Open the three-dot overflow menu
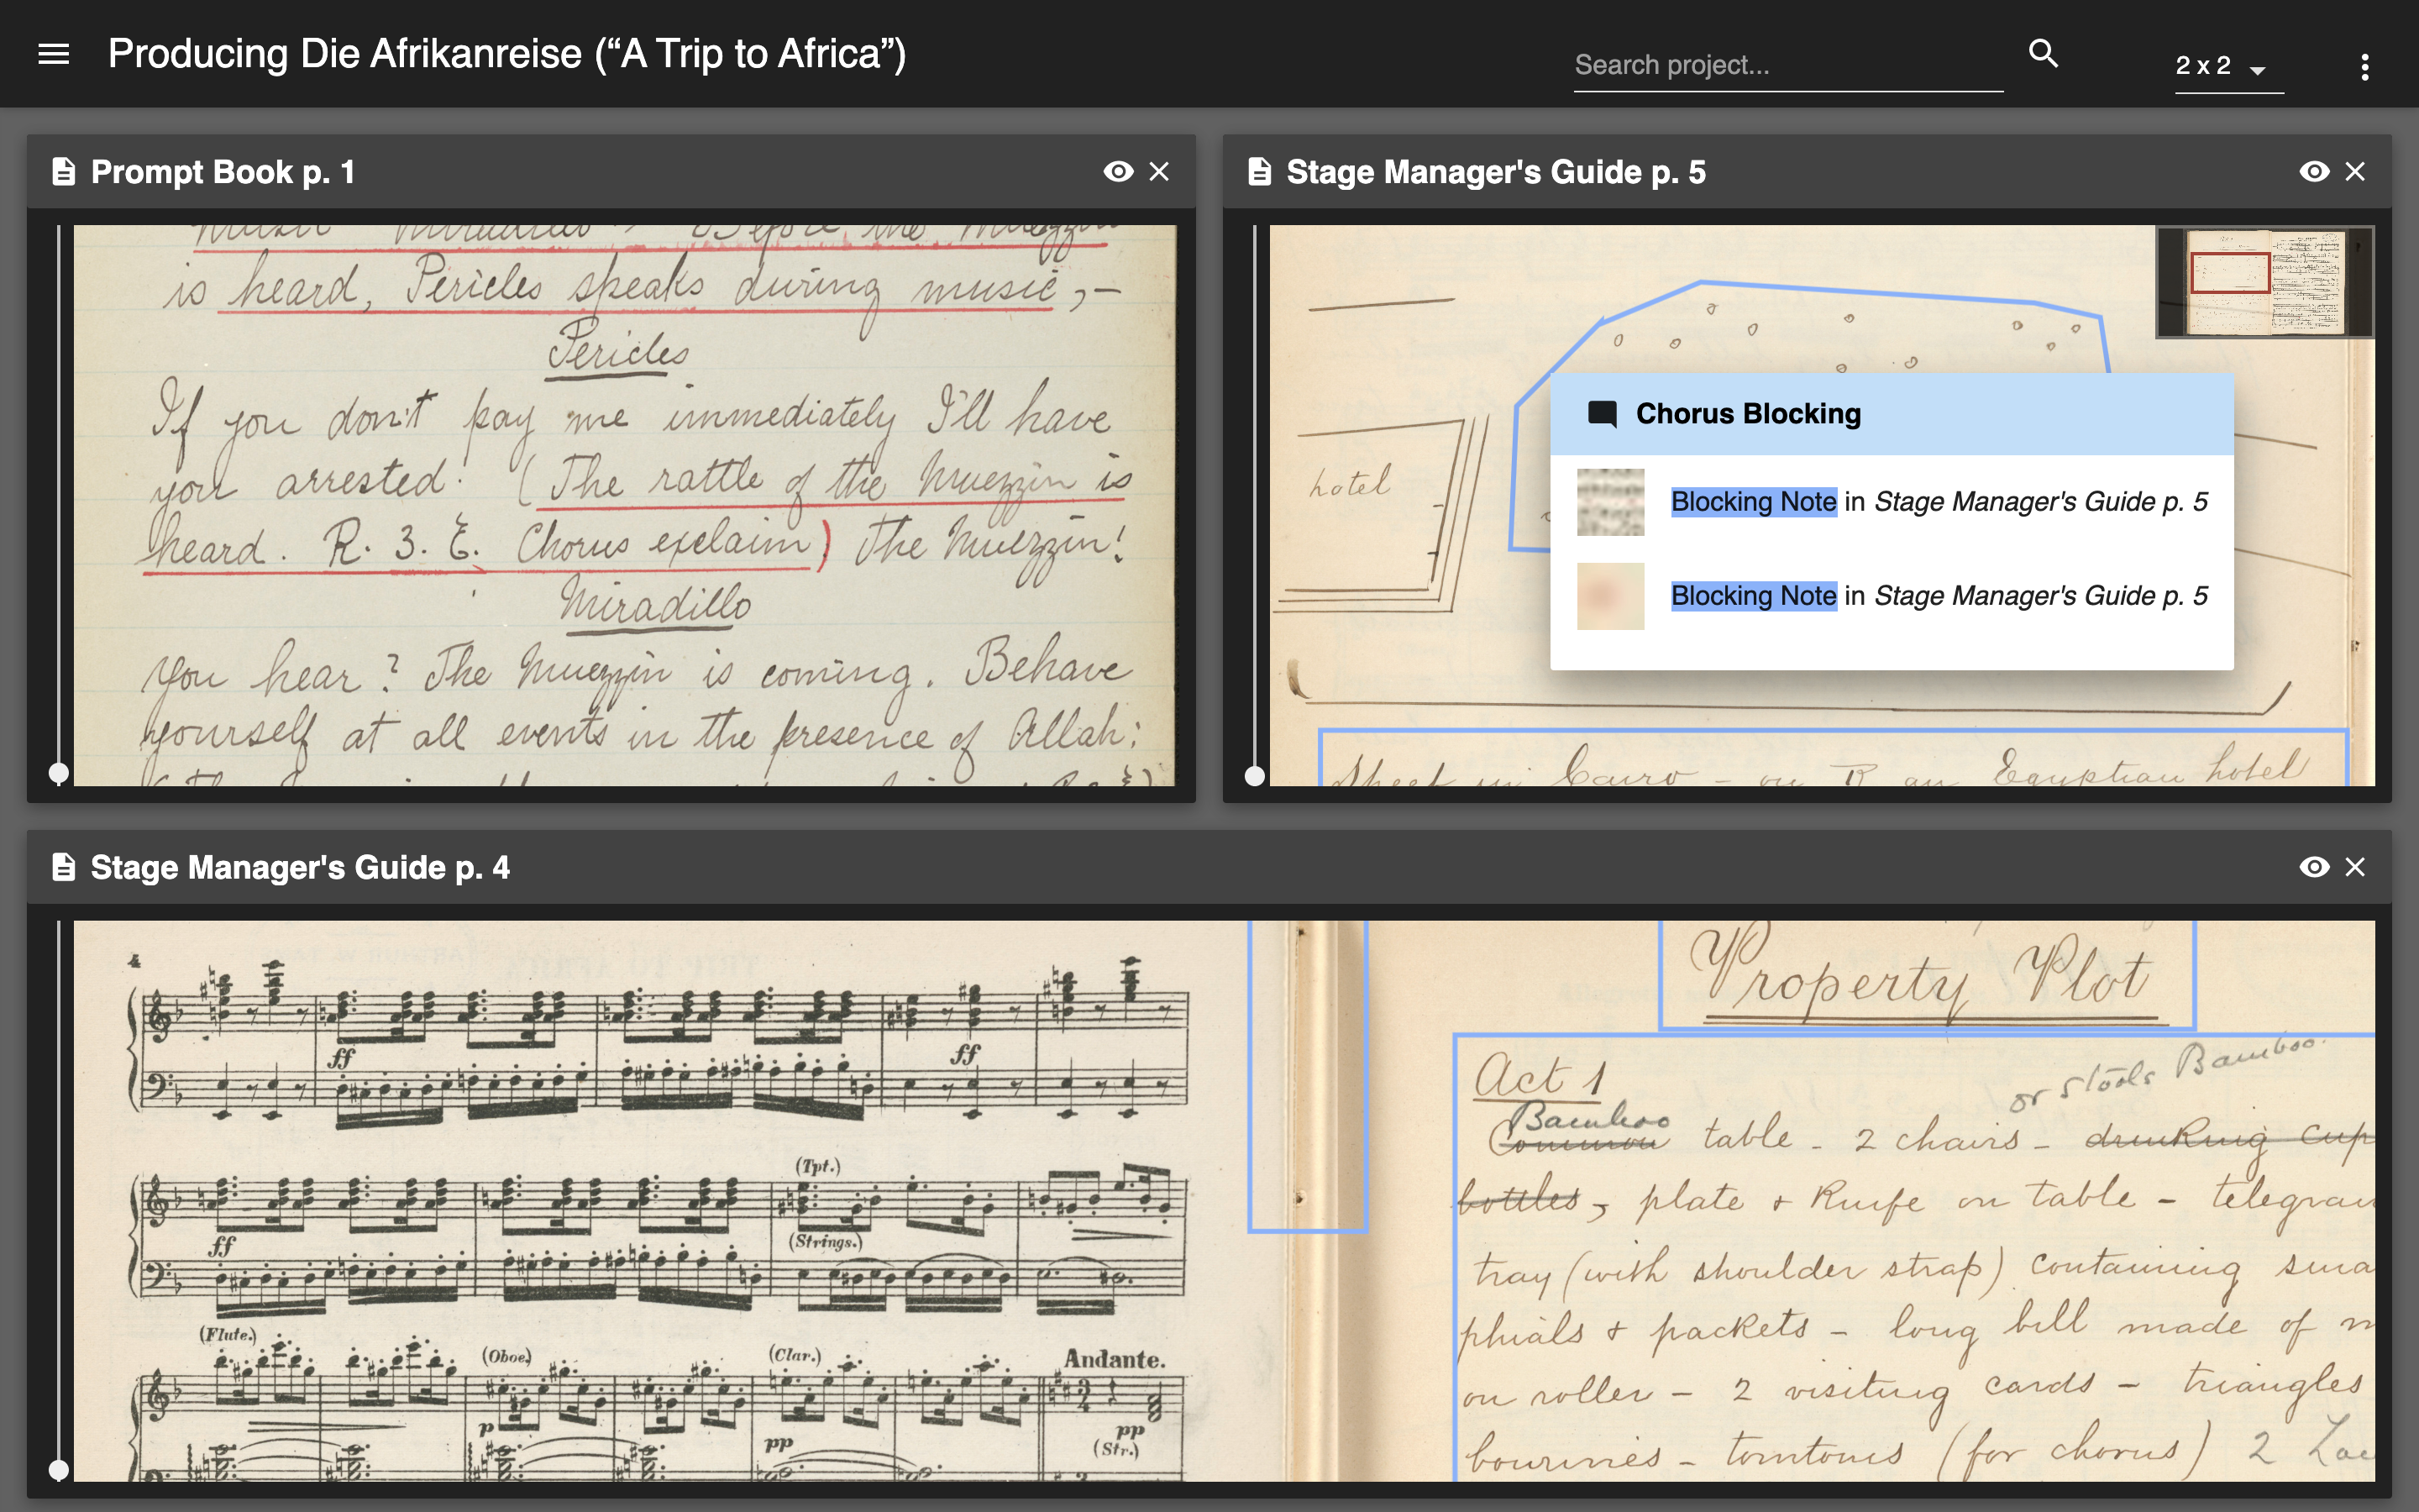 coord(2364,67)
